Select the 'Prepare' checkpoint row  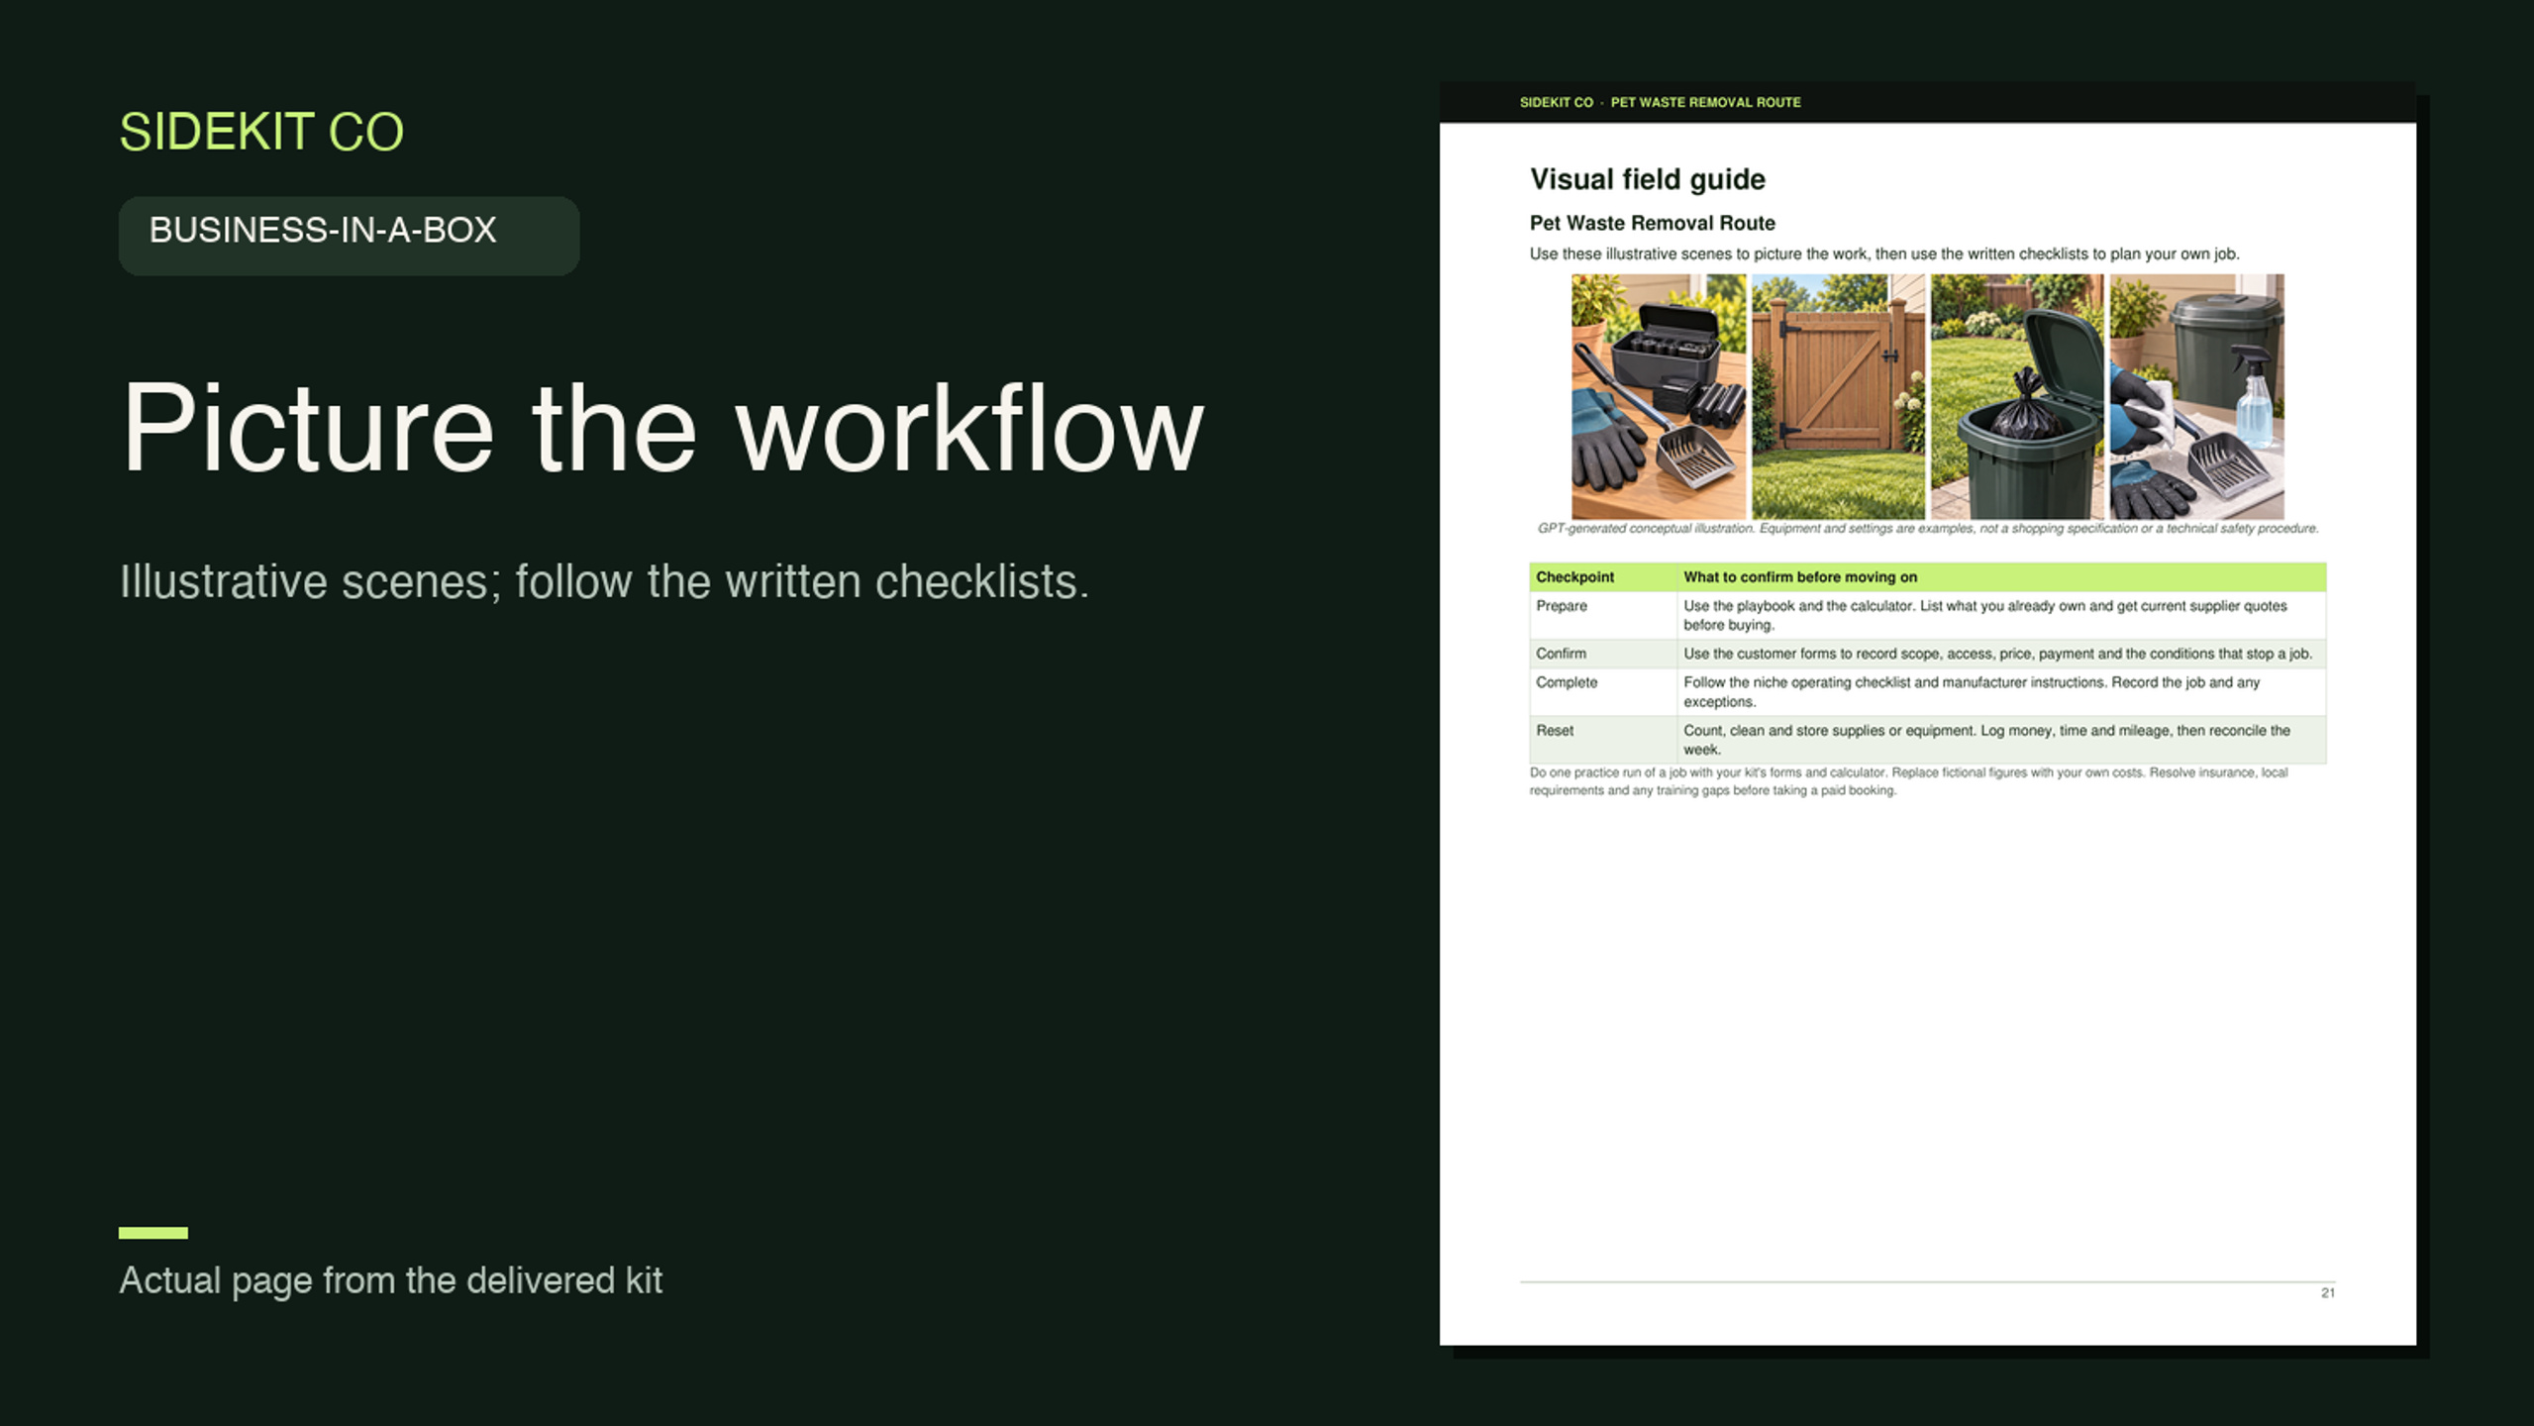click(x=1928, y=615)
